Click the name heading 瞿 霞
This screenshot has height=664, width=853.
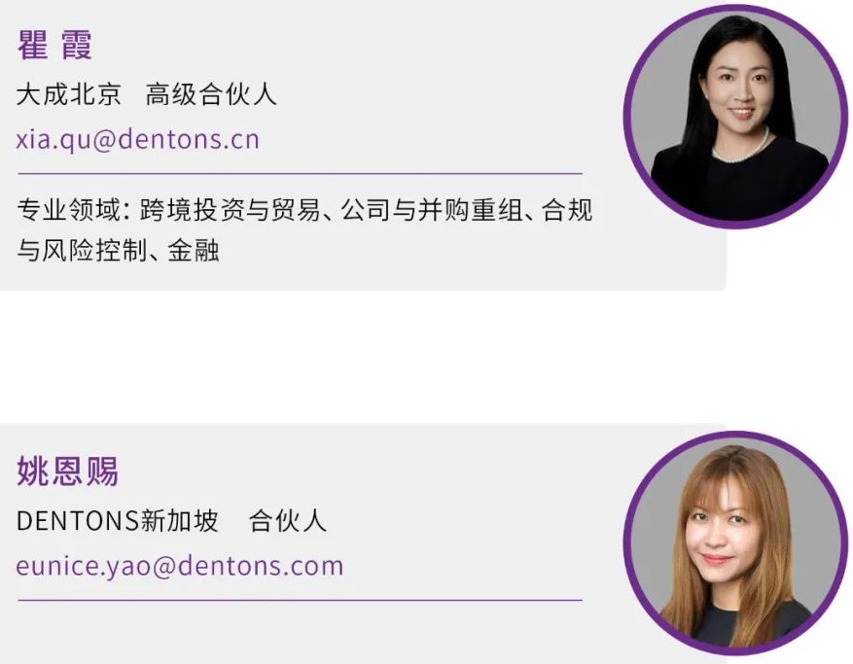[54, 44]
